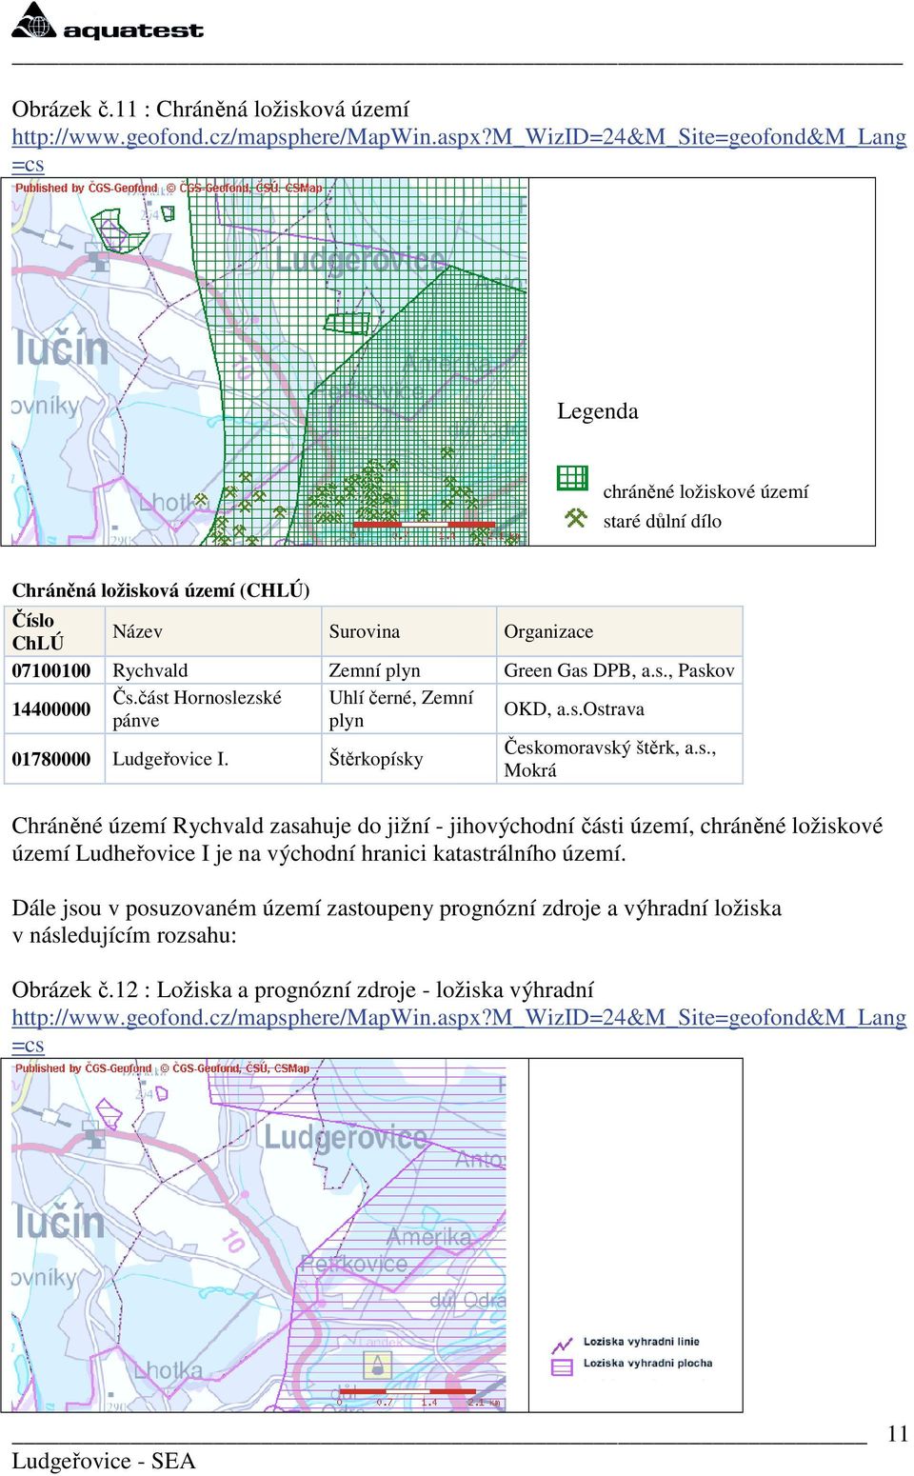The image size is (914, 1476).
Task: Click the 'Petřkovice' place label on the second map
Action: coord(353,1264)
